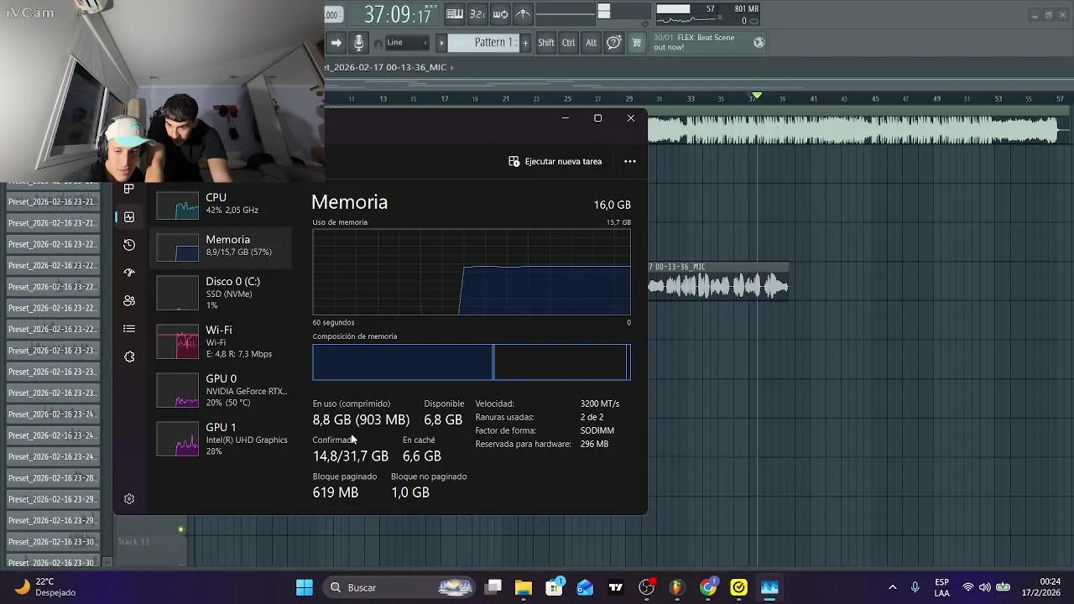
Task: Open Pattern 1 selector in FL Studio
Action: tap(484, 43)
